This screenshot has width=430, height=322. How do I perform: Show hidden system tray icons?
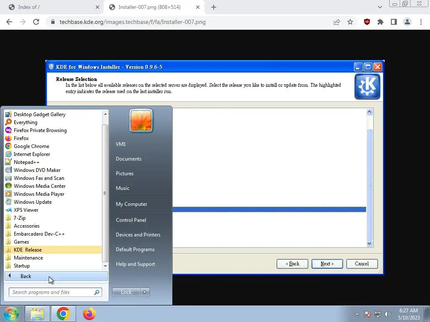click(357, 314)
